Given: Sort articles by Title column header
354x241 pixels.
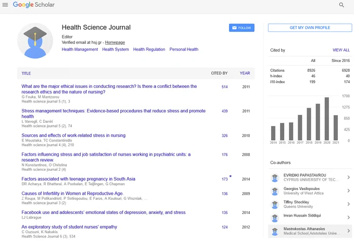Looking at the screenshot, I should 26,73.
